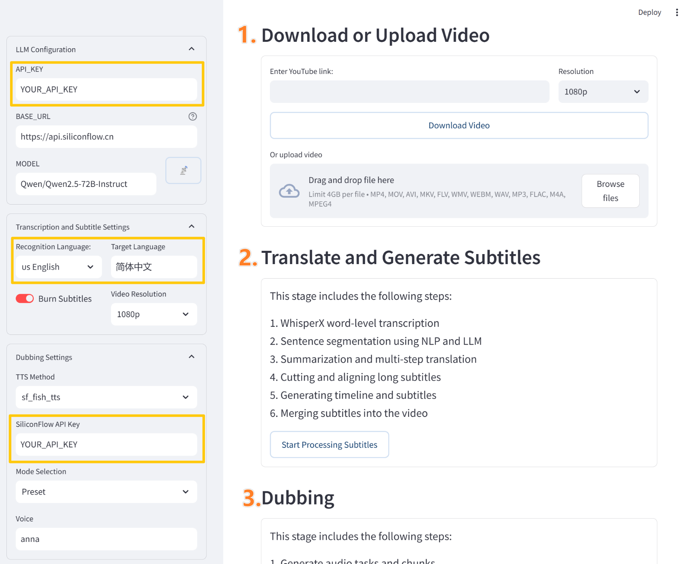
Task: Click the SiliconFlow API Key field
Action: point(106,445)
